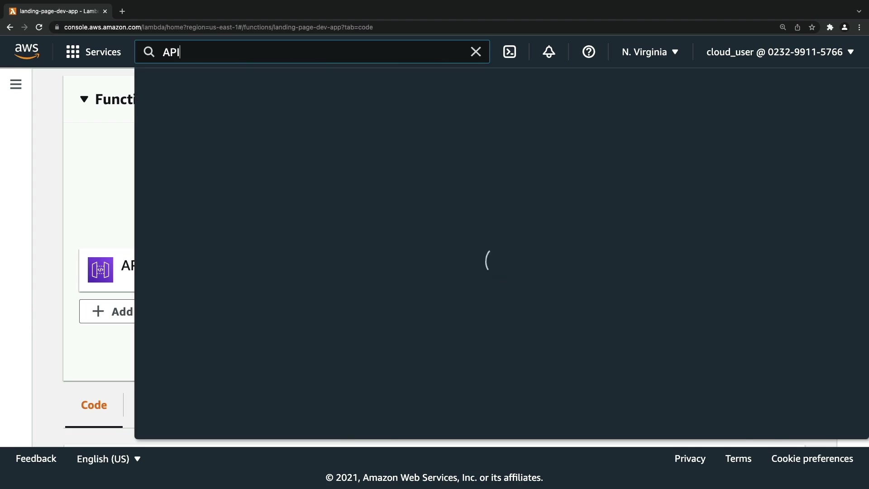Open the Feedback link
The height and width of the screenshot is (489, 869).
pos(36,459)
